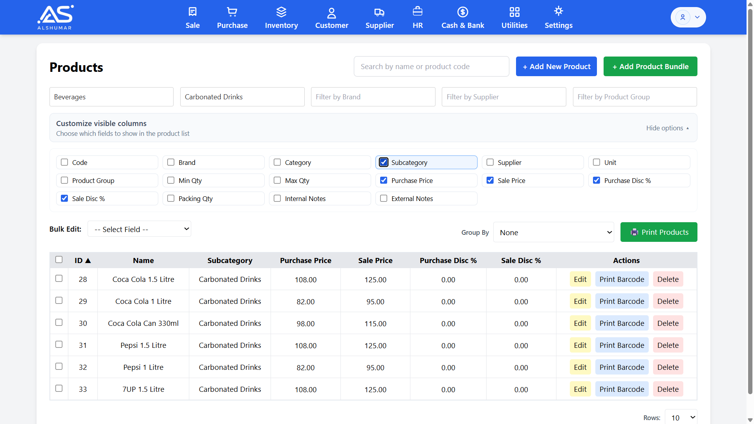Image resolution: width=754 pixels, height=424 pixels.
Task: Click Add New Product button
Action: [x=556, y=66]
